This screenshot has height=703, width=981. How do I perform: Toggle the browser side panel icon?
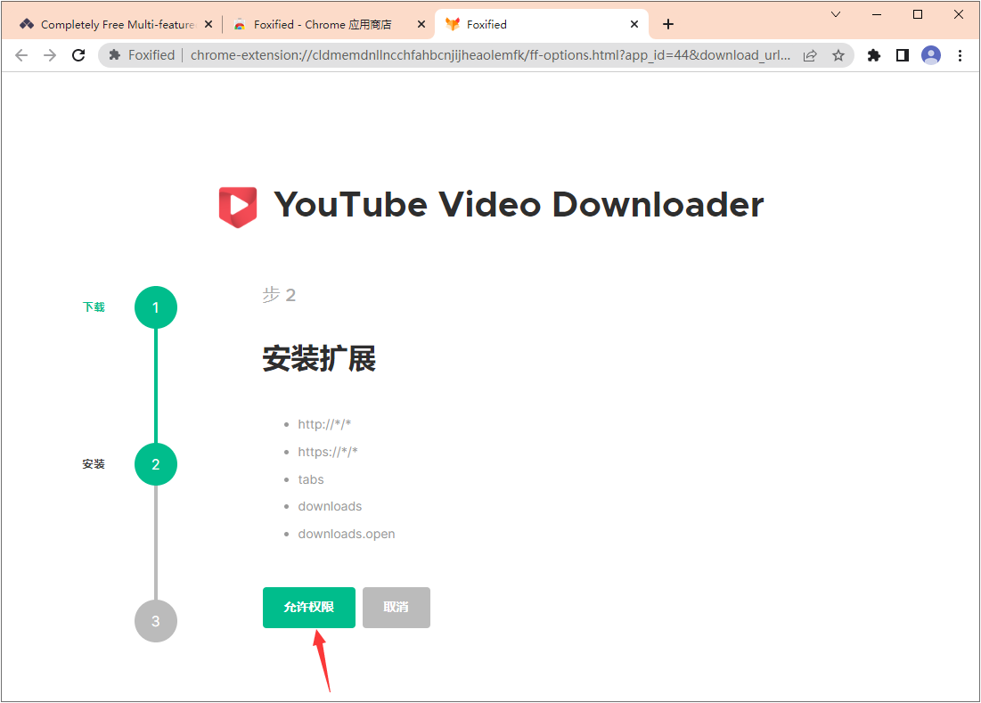pos(903,55)
